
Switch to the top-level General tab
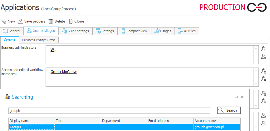coord(12,31)
